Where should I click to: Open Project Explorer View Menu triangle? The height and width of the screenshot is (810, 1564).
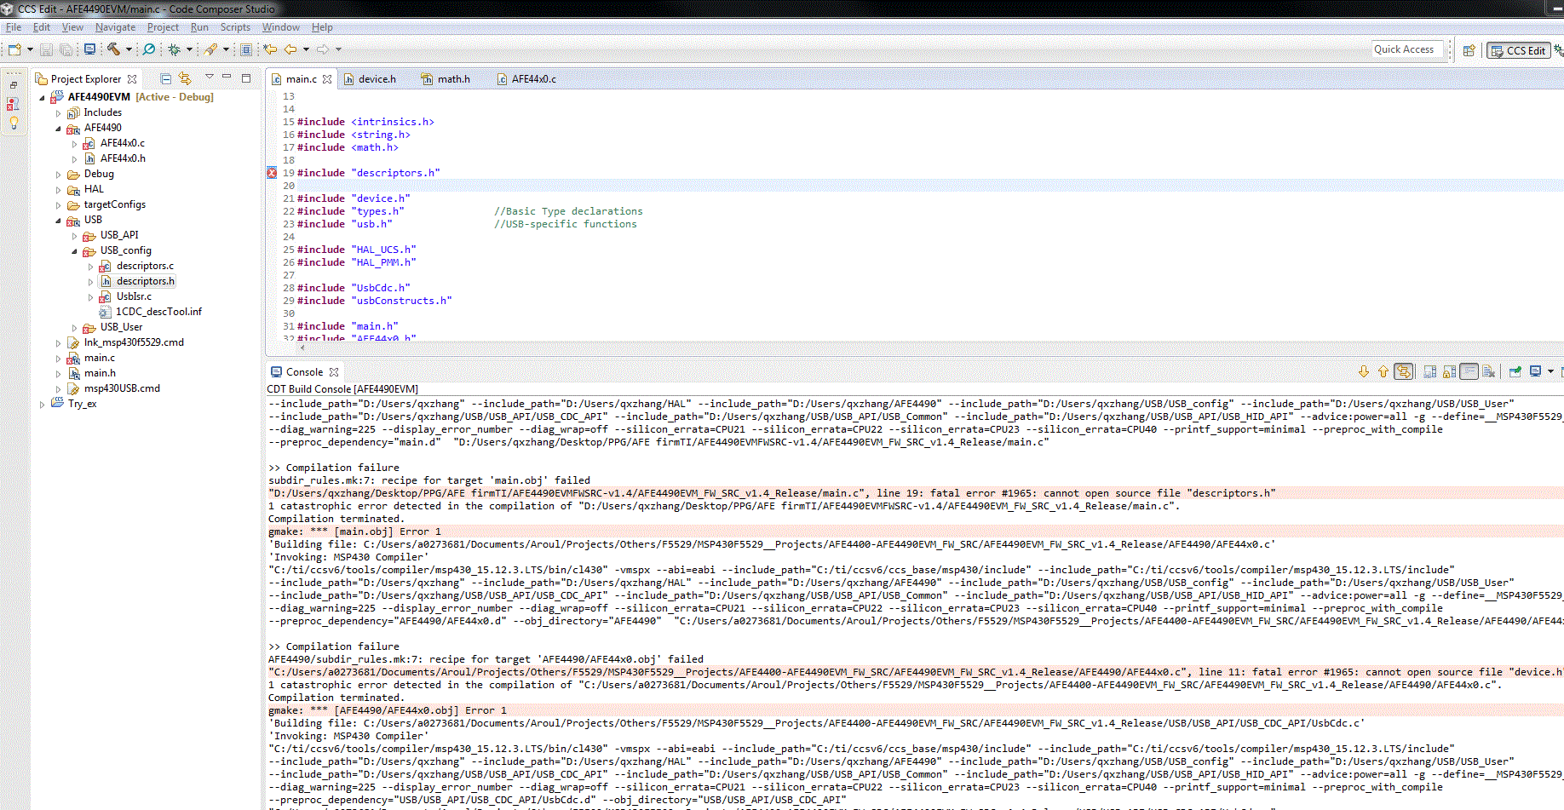(x=210, y=78)
